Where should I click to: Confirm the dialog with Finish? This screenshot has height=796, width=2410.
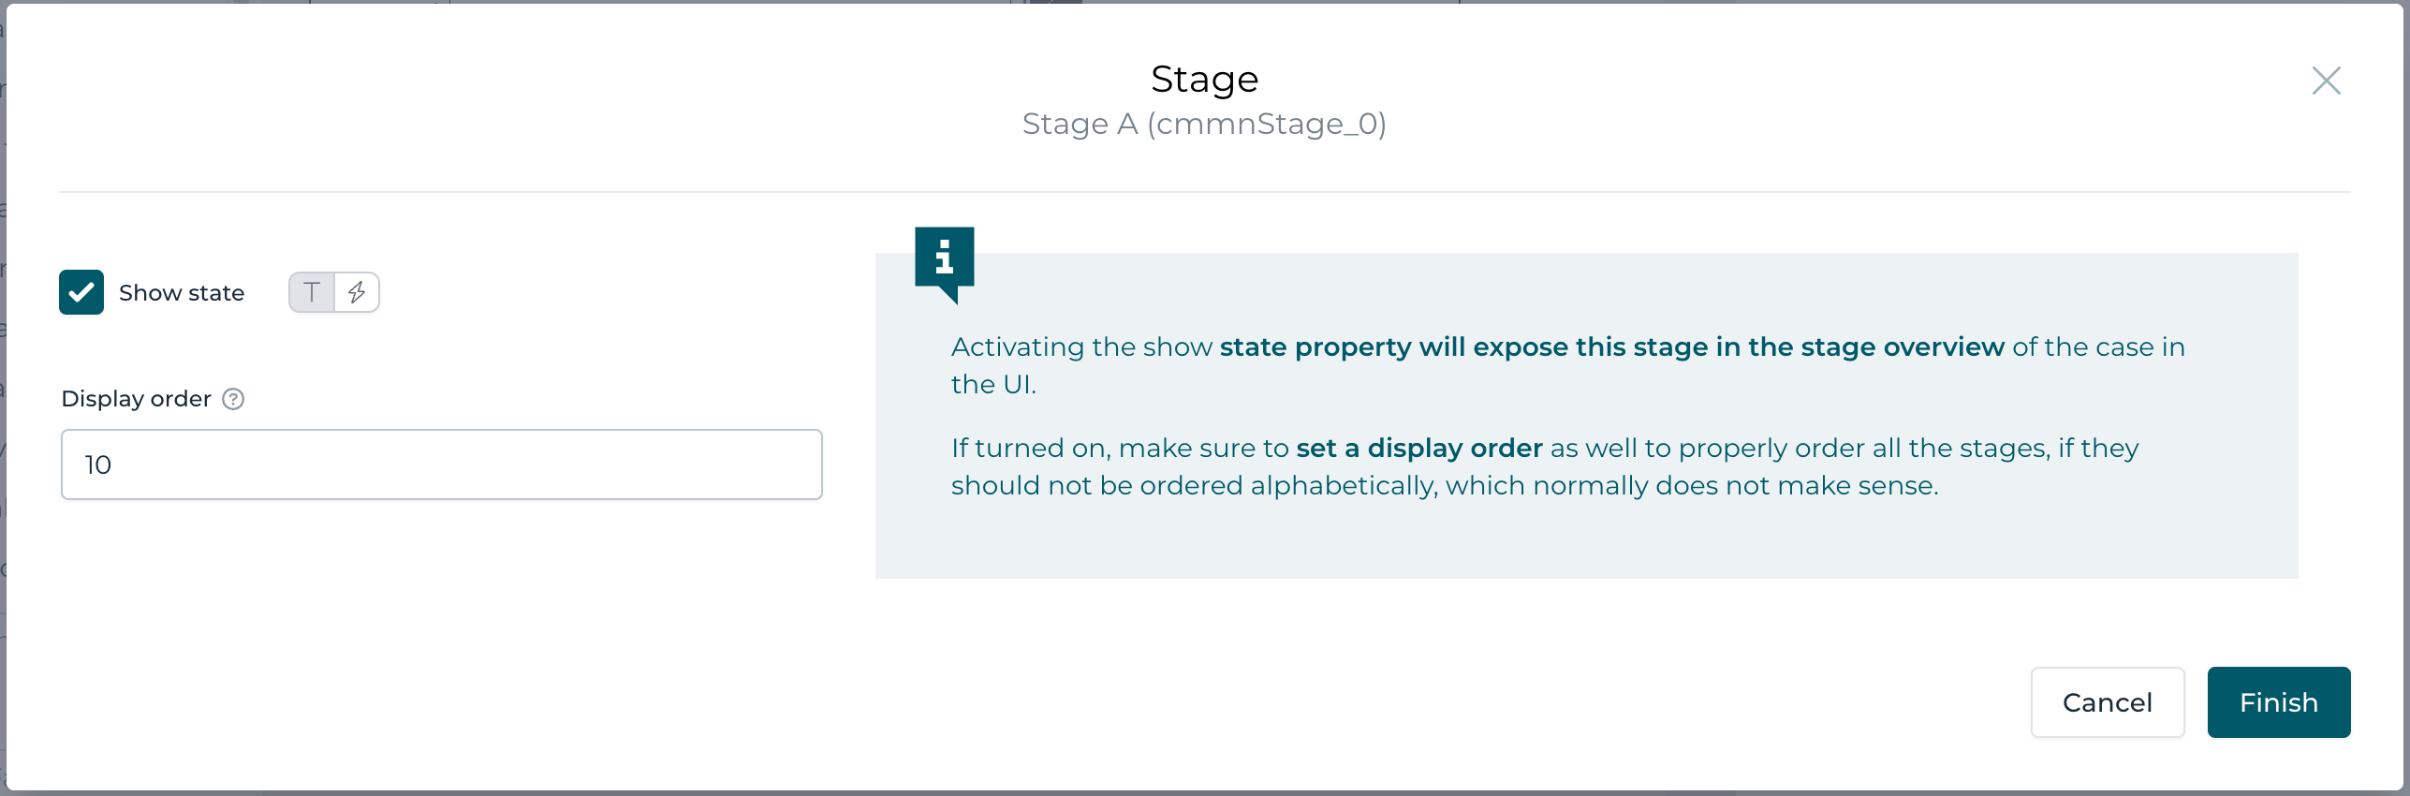2278,702
